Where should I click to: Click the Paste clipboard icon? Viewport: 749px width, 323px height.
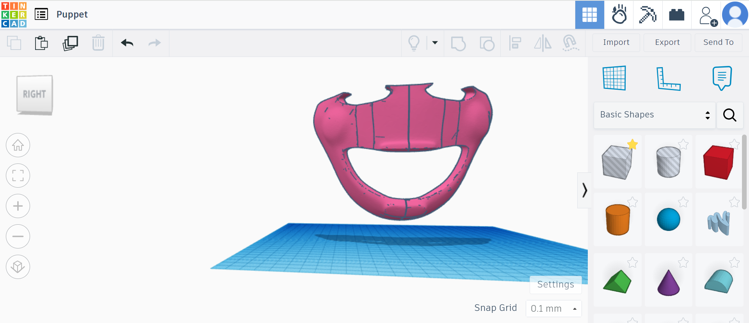41,43
